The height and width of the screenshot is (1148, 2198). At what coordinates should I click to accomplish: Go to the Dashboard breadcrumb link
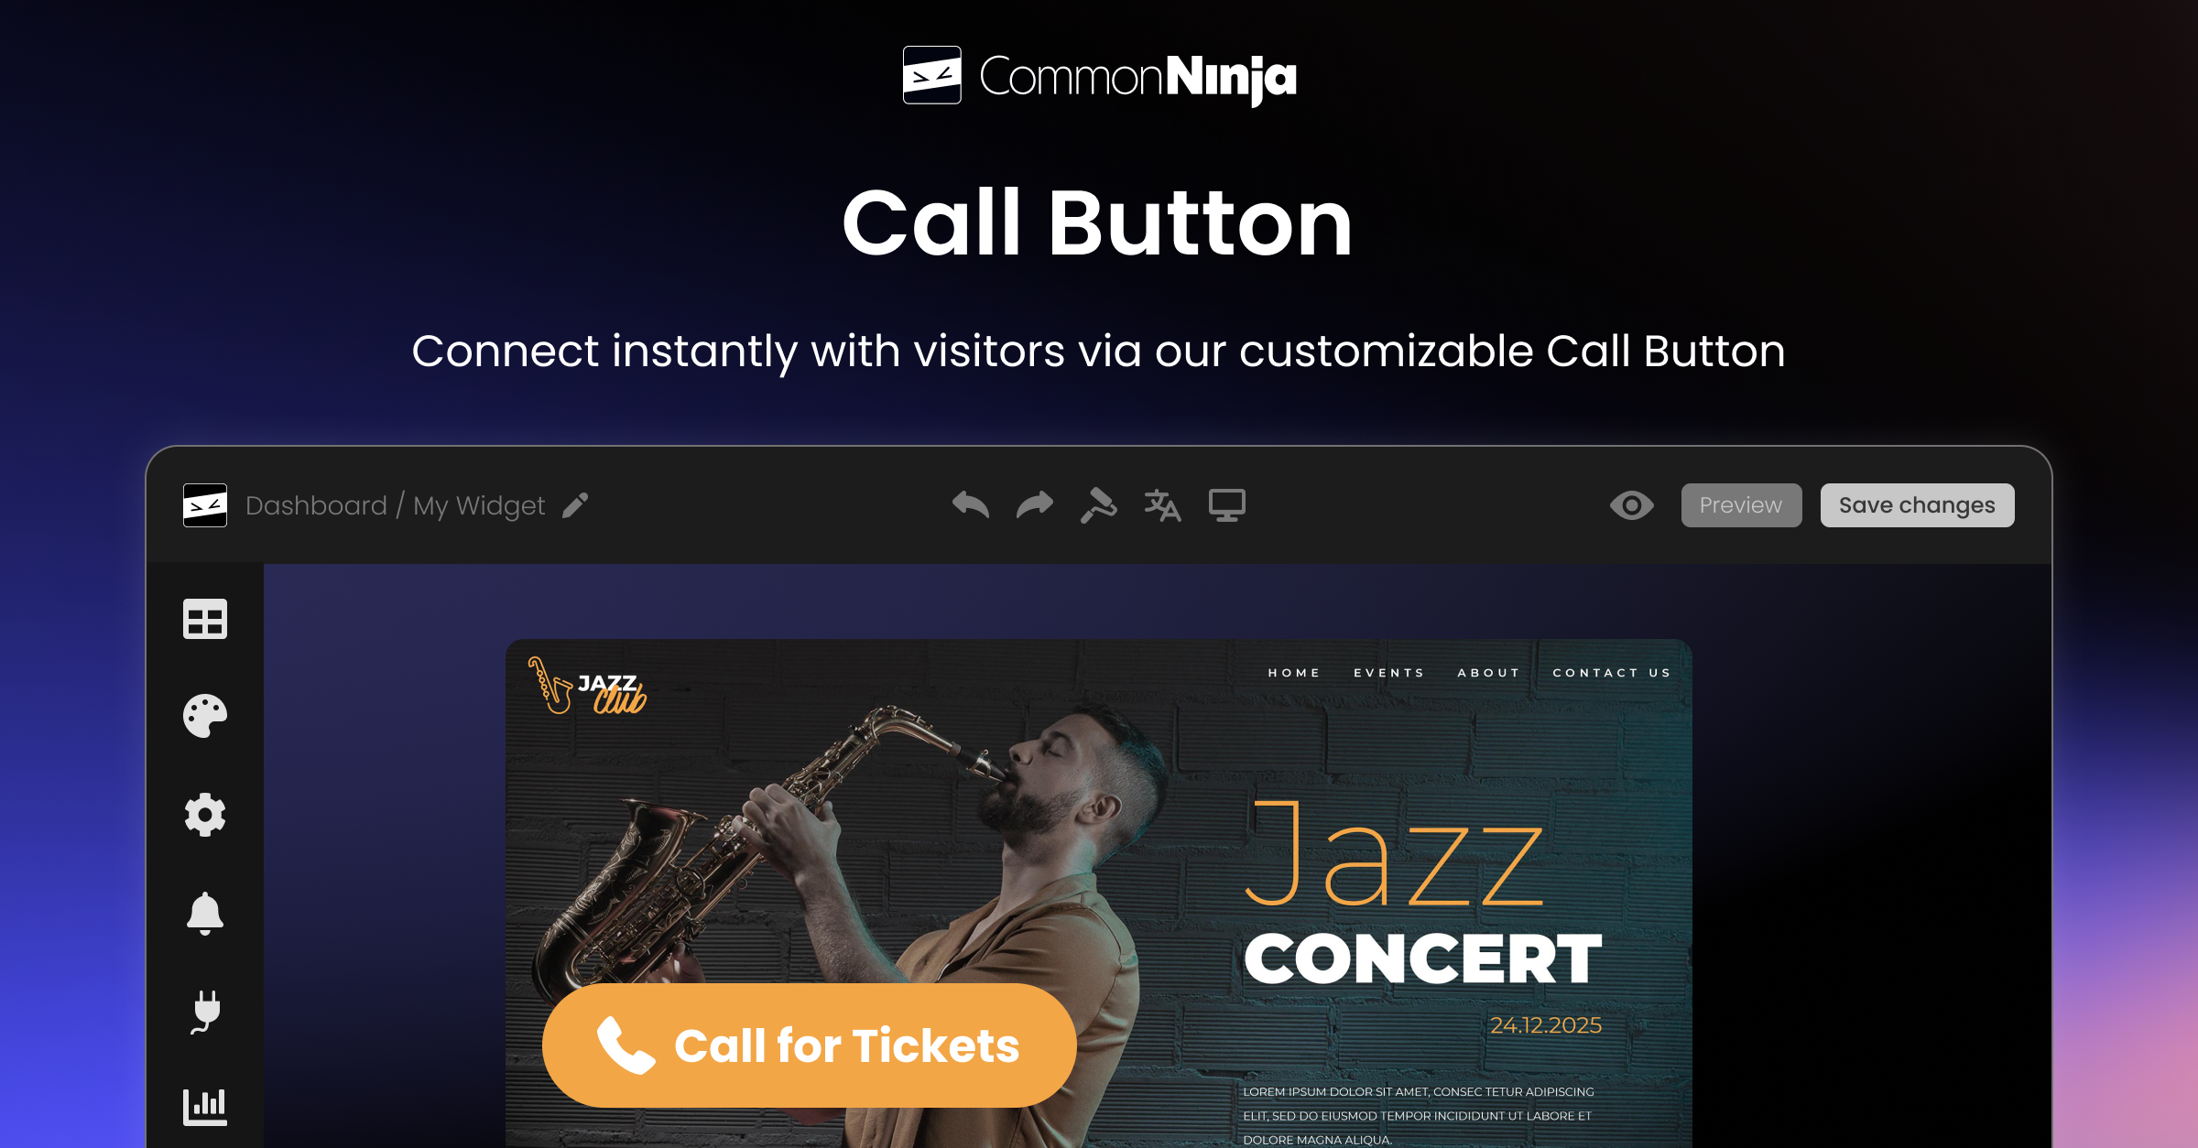pyautogui.click(x=316, y=505)
